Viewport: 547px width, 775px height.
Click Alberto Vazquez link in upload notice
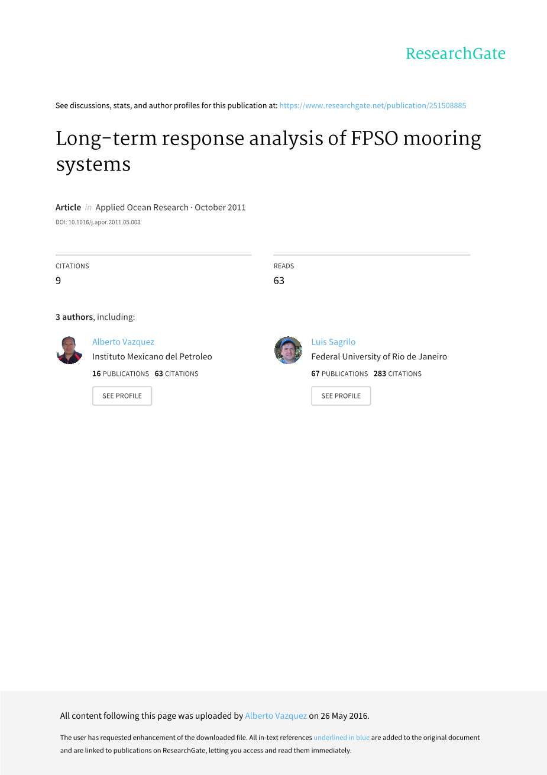(x=276, y=716)
